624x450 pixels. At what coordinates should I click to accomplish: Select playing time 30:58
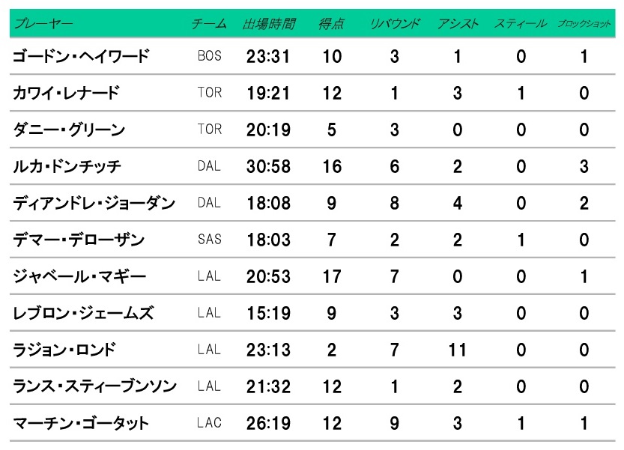click(x=269, y=166)
